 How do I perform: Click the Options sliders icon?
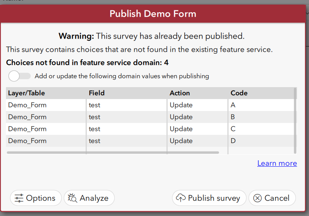click(x=19, y=198)
